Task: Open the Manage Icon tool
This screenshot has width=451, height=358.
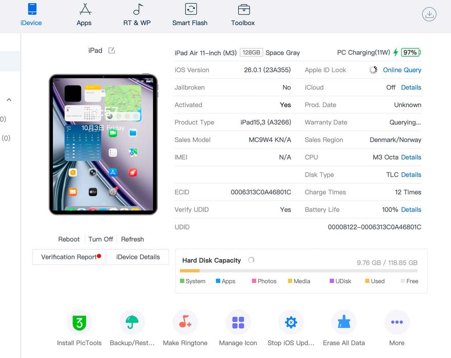Action: click(238, 322)
